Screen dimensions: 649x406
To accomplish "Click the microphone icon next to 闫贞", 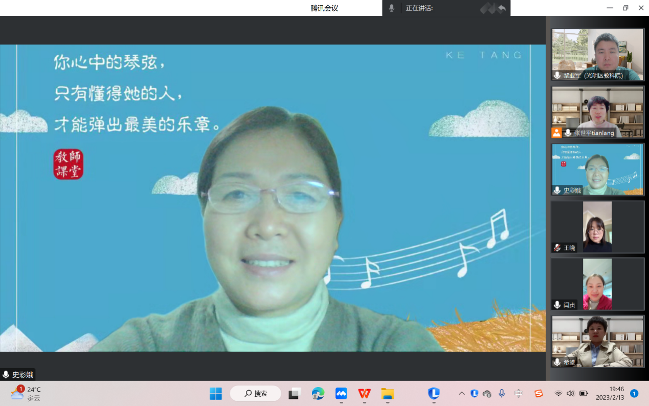I will (x=556, y=305).
